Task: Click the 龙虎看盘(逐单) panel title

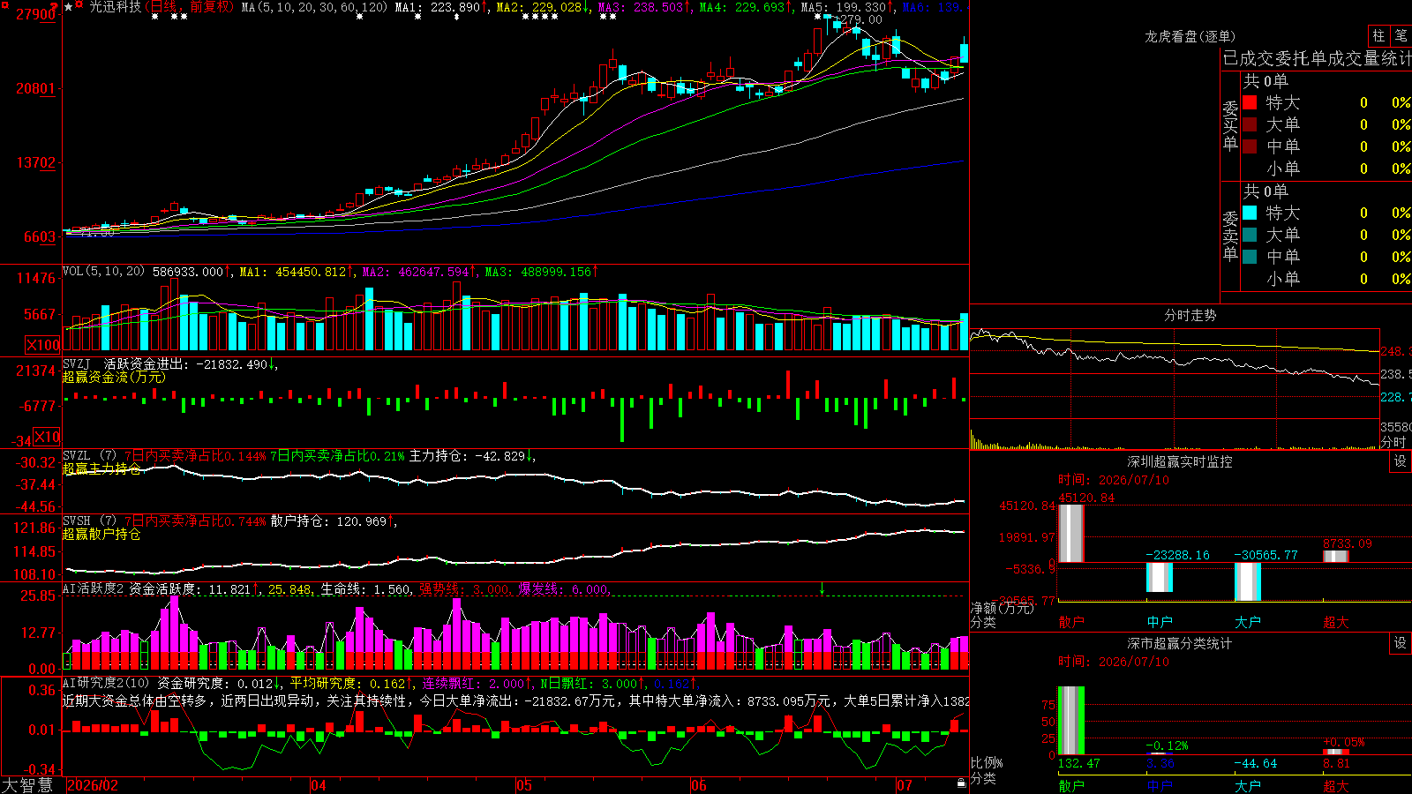Action: click(x=1190, y=36)
